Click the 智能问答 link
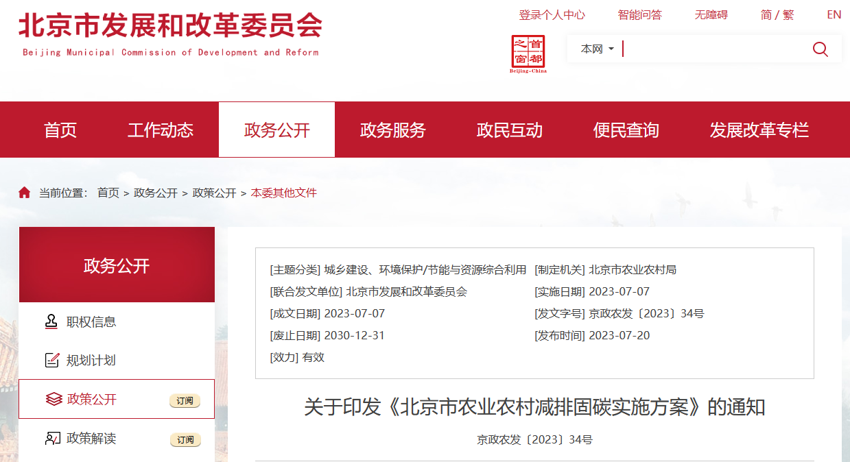This screenshot has height=462, width=850. [x=639, y=15]
